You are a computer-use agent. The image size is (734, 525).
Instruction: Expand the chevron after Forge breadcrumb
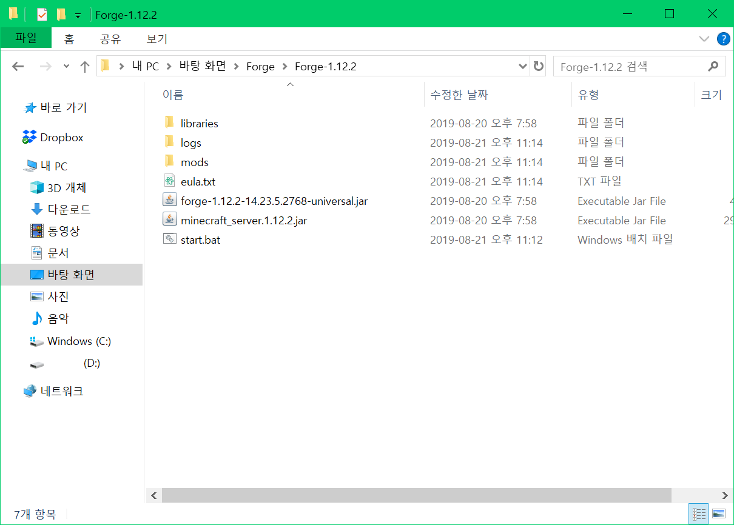coord(284,67)
